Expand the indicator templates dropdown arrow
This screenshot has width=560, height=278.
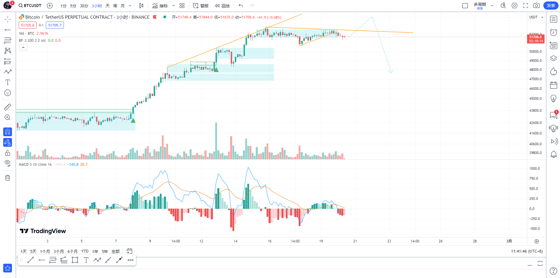click(x=174, y=6)
